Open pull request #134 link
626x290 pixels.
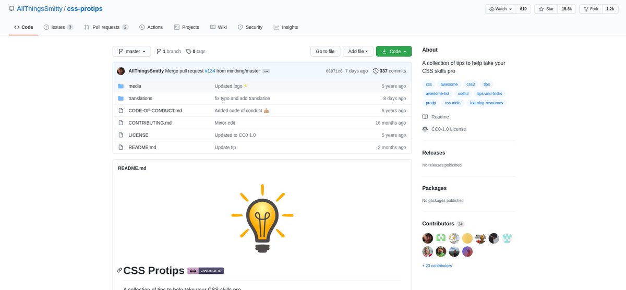tap(210, 71)
